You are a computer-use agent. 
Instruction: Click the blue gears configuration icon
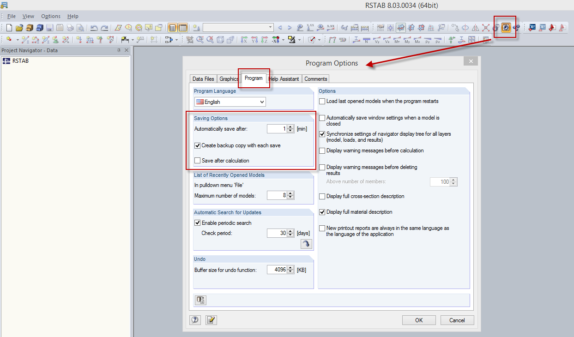pyautogui.click(x=516, y=28)
